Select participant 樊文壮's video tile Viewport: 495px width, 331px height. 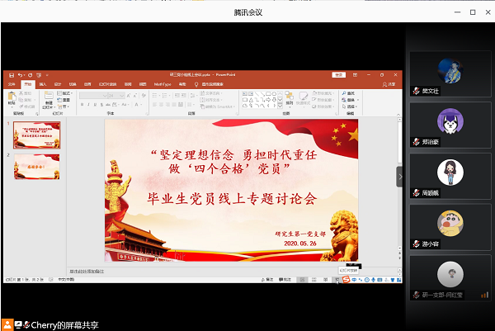tap(450, 73)
